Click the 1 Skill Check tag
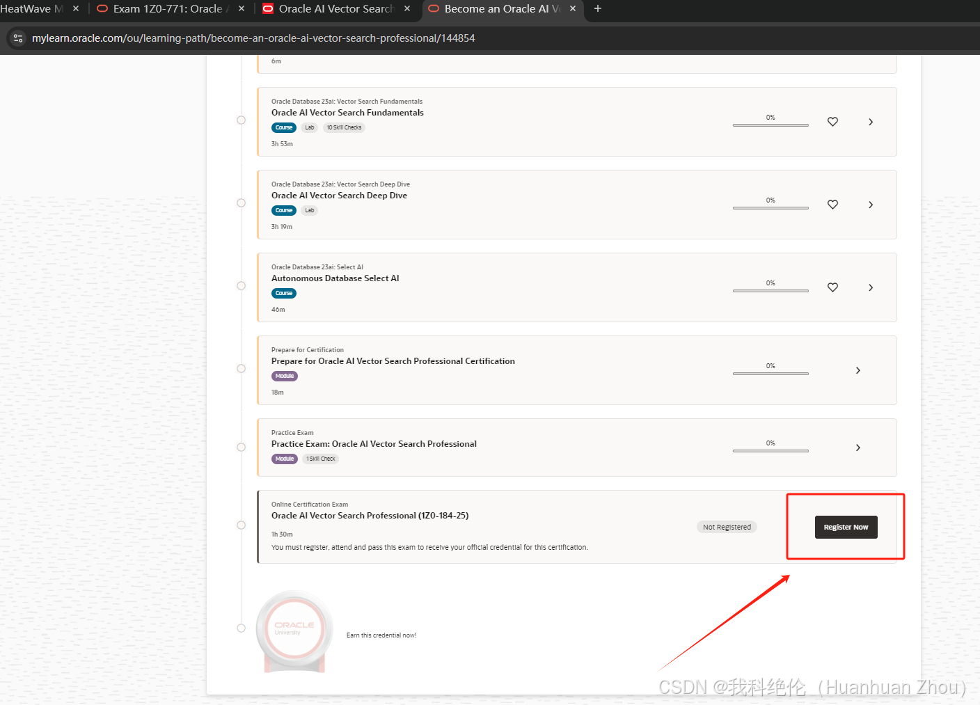The width and height of the screenshot is (980, 705). pyautogui.click(x=321, y=459)
